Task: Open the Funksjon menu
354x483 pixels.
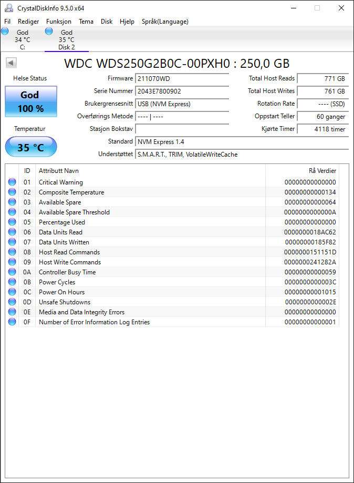Action: 59,22
